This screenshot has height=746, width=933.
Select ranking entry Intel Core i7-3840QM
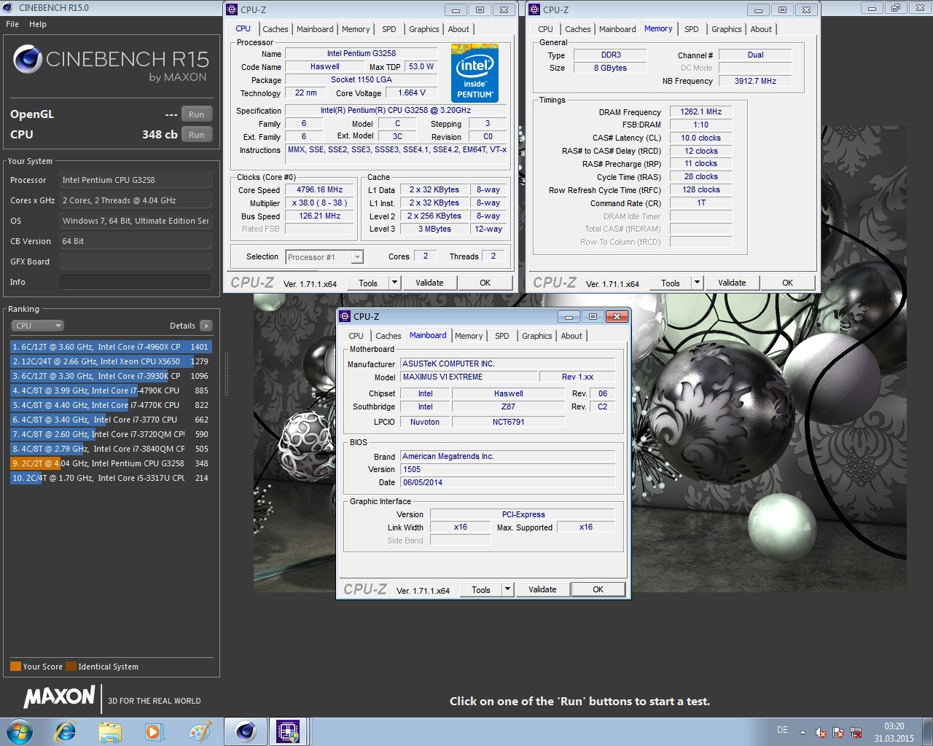111,449
